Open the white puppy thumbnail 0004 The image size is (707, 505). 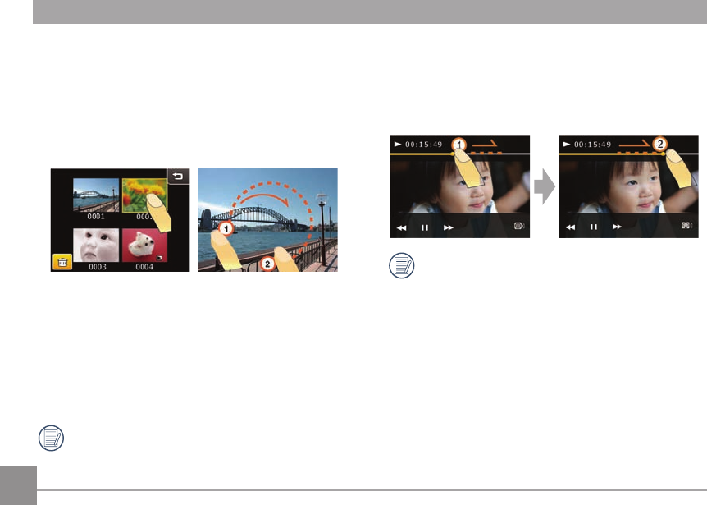[144, 245]
